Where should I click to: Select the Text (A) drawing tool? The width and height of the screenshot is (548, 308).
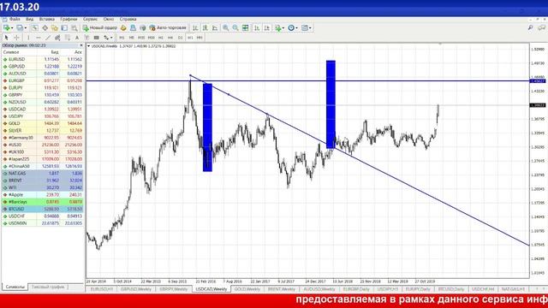coord(77,38)
